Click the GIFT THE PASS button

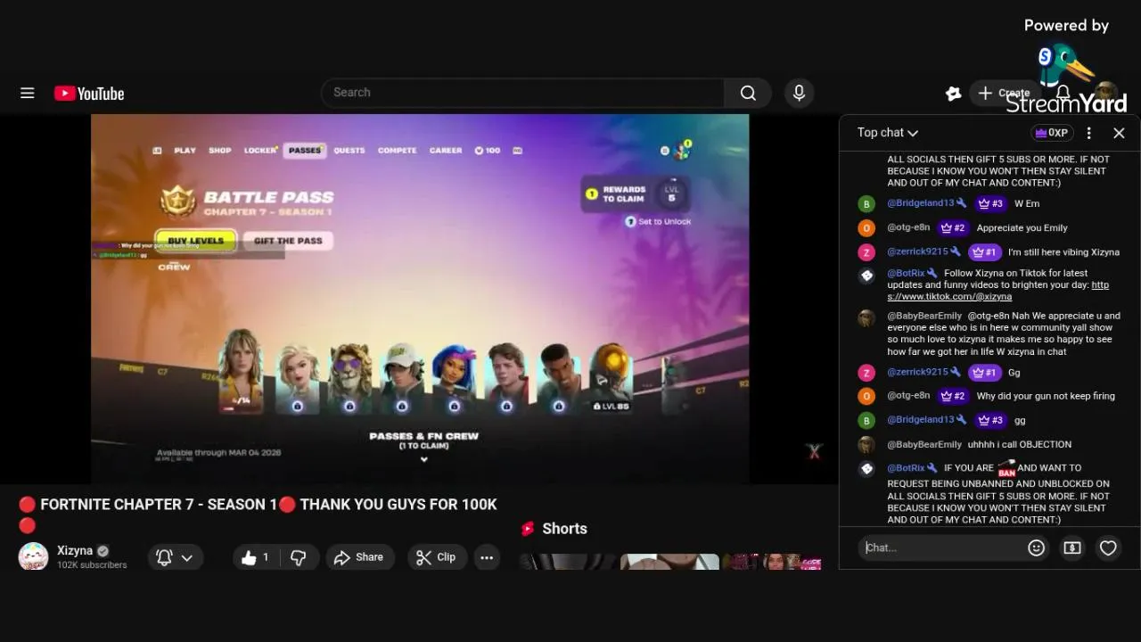pyautogui.click(x=288, y=241)
